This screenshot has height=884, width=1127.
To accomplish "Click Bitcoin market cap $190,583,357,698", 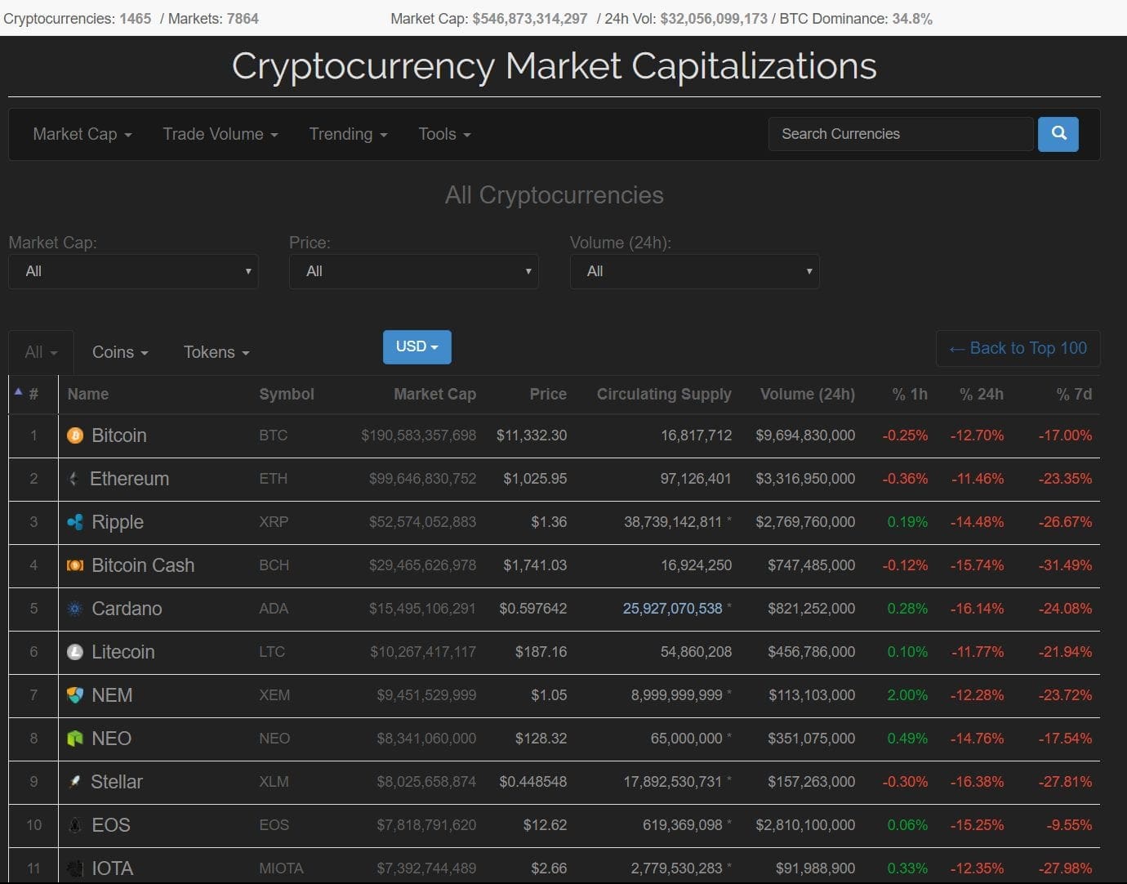I will [419, 435].
